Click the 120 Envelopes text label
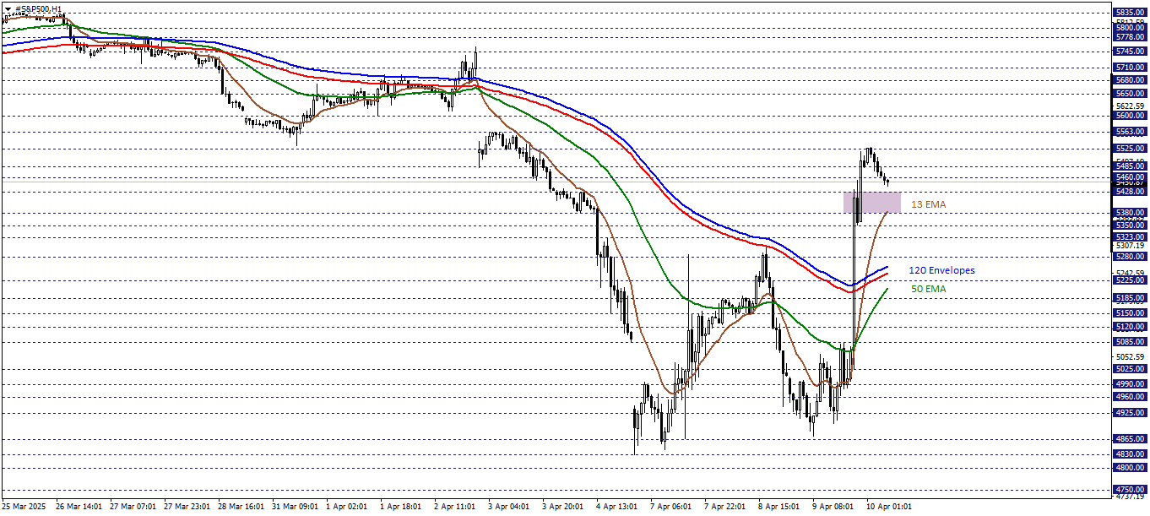The height and width of the screenshot is (516, 1150). coord(941,270)
